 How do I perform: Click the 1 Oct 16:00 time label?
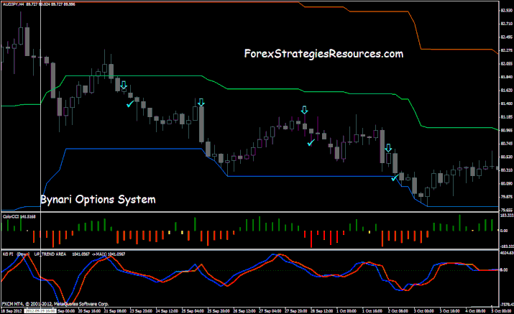coord(372,310)
